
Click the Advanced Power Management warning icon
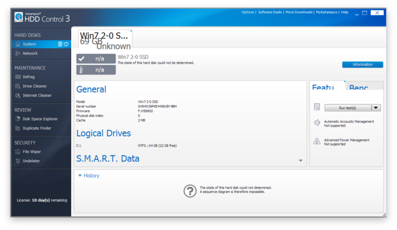point(317,141)
